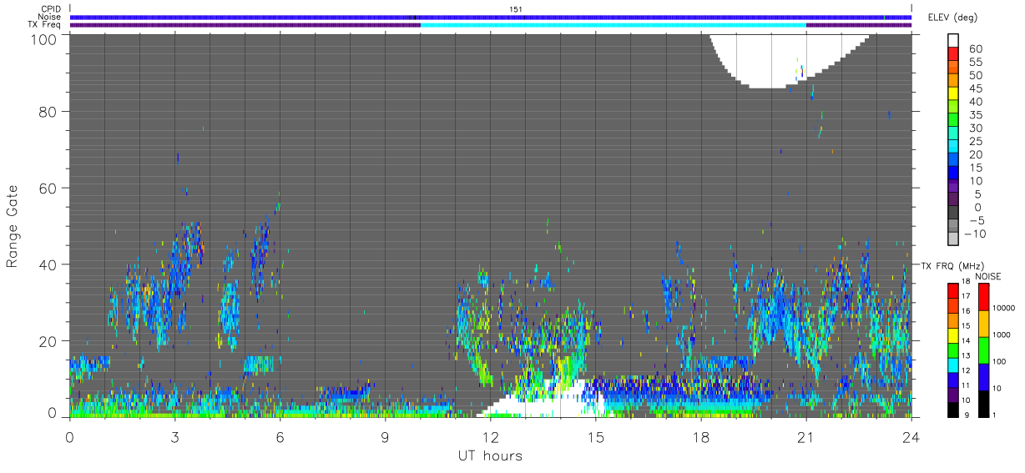Click the "1" label on NOISE legend
This screenshot has width=1025, height=473.
(x=993, y=414)
